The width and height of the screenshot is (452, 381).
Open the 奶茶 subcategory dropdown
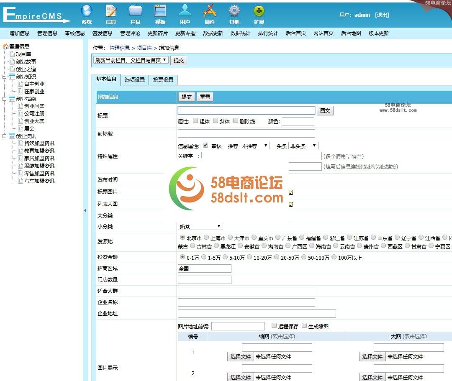coord(200,226)
